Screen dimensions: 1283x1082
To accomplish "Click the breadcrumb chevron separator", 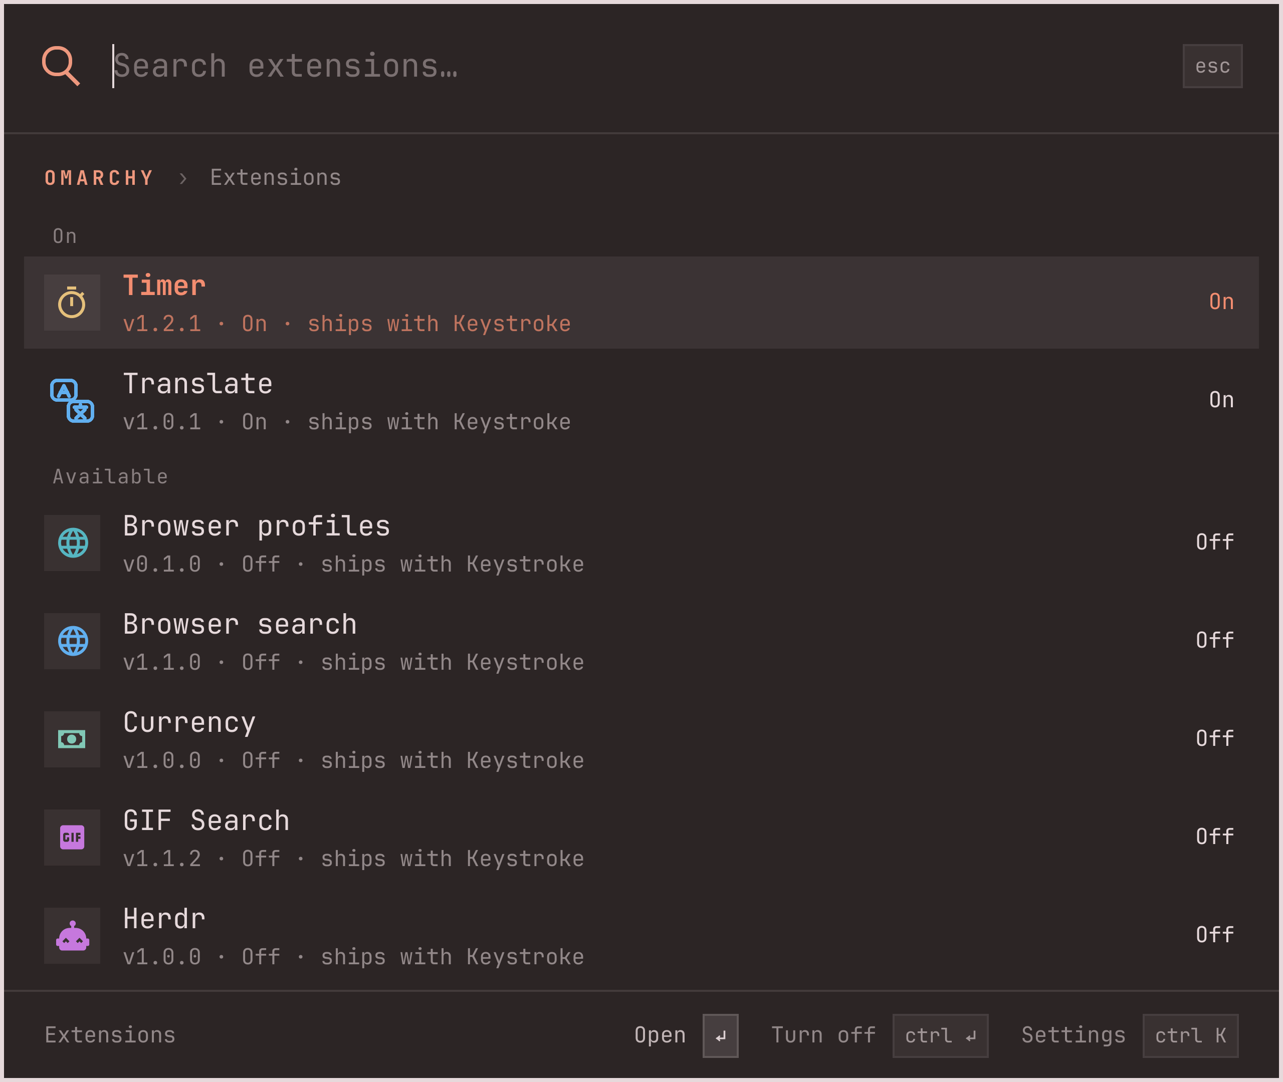I will pos(182,178).
